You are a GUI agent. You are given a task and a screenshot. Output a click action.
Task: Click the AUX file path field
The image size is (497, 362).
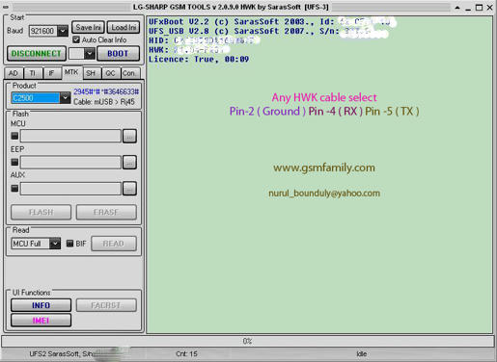pos(70,189)
